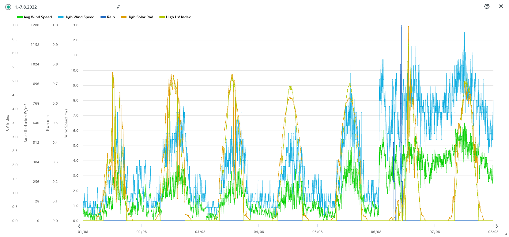
Task: Open chart settings with the gear icon
Action: pos(487,6)
